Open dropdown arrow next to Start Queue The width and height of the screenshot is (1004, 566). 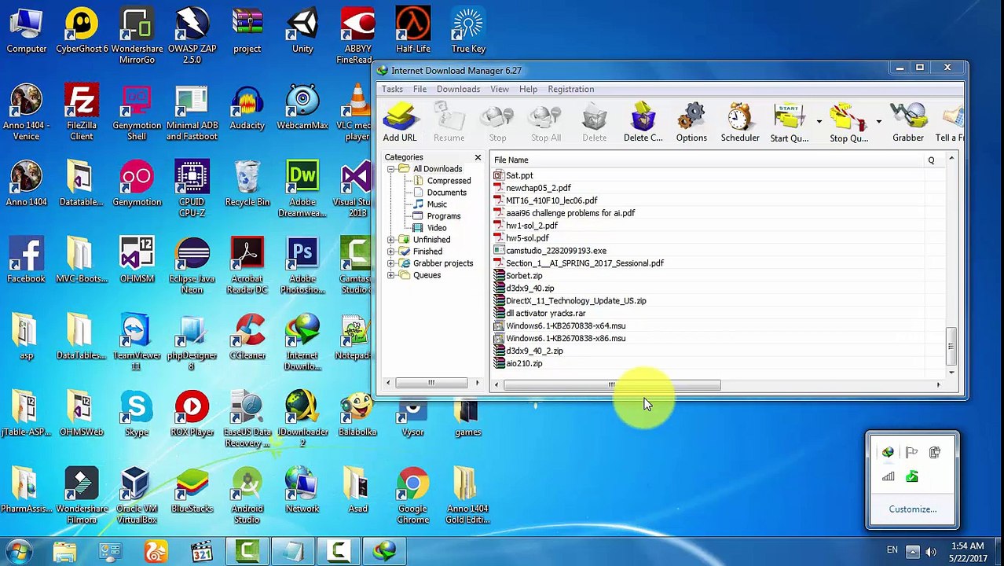[x=819, y=122]
